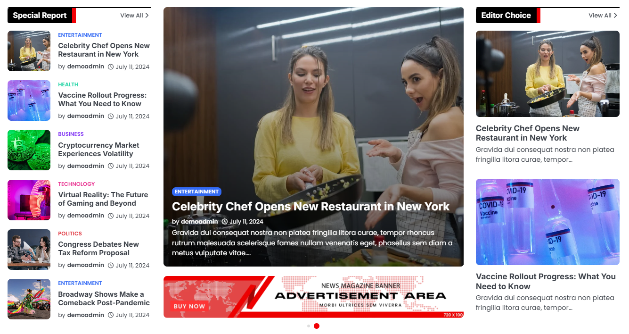Image resolution: width=629 pixels, height=334 pixels.
Task: Open Editor Choice COVID-19 vaccine vials image
Action: 547,222
